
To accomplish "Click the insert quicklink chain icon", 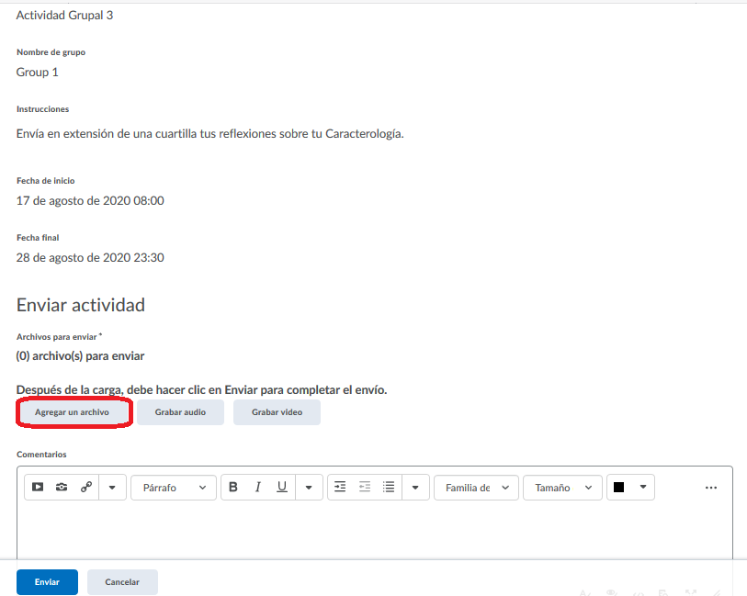I will point(86,488).
